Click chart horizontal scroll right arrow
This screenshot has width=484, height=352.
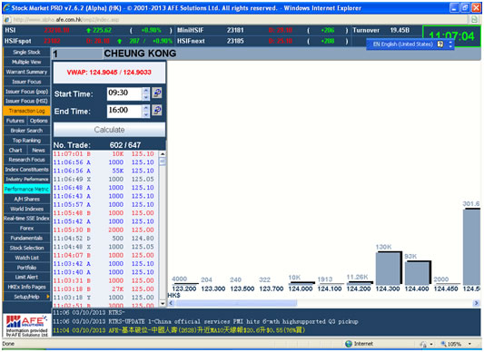[x=476, y=303]
